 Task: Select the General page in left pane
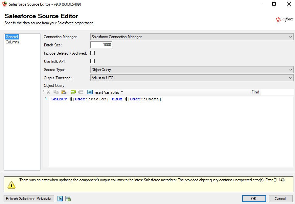(x=12, y=37)
